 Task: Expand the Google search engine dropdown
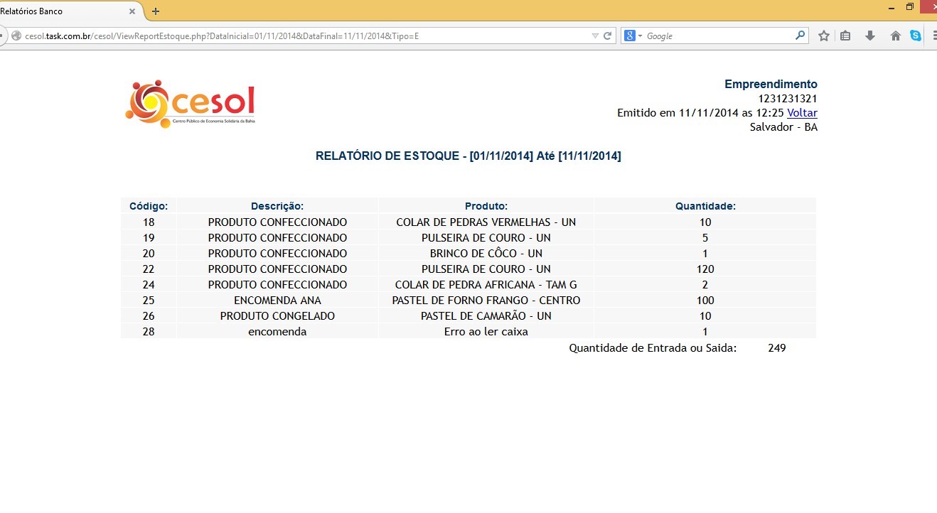(x=633, y=36)
